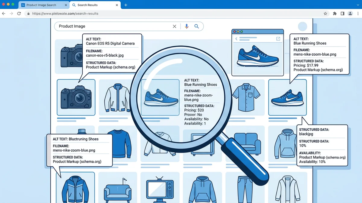Click the browser forward arrow
362x203 pixels.
(11, 14)
